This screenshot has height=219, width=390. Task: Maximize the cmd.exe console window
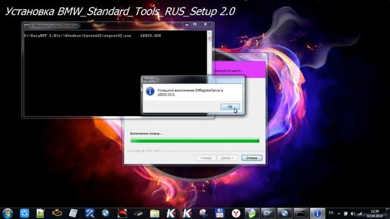195,24
